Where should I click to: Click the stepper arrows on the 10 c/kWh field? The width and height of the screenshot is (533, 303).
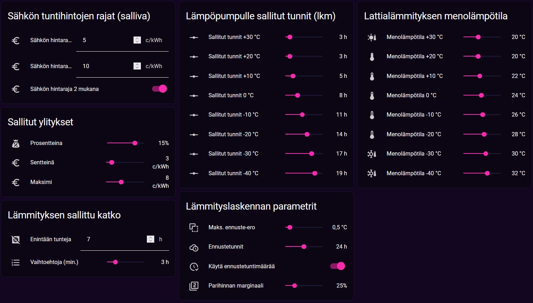137,66
